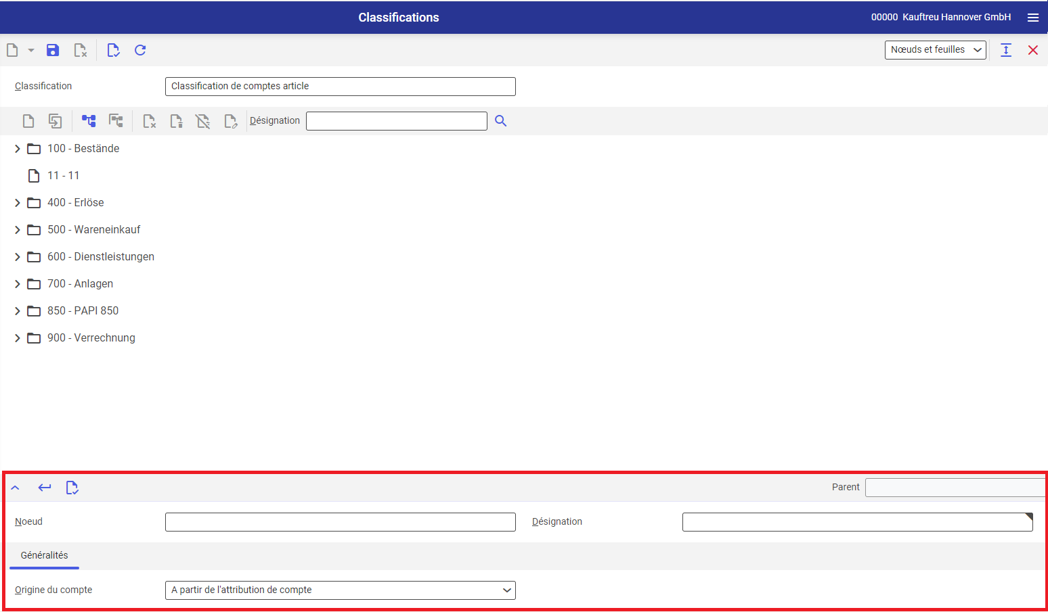This screenshot has width=1048, height=612.
Task: Click the validate node icon in editor
Action: click(x=72, y=488)
